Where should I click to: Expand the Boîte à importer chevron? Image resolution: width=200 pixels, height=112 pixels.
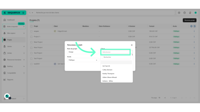(24, 27)
